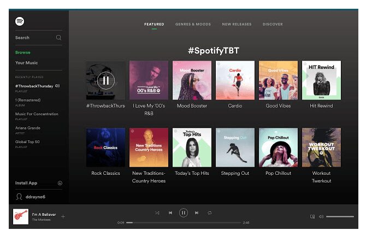Open the user profile avatar icon
The width and height of the screenshot is (366, 236).
[19, 197]
